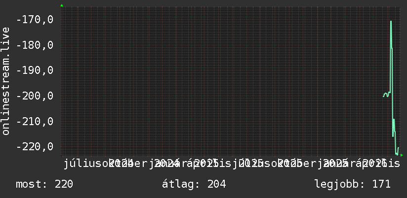The image size is (407, 198).
Task: Click the green arrow at right of x-axis
Action: pos(402,155)
